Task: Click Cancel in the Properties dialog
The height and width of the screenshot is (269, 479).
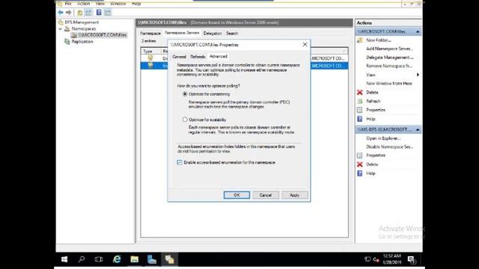Action: (x=266, y=195)
